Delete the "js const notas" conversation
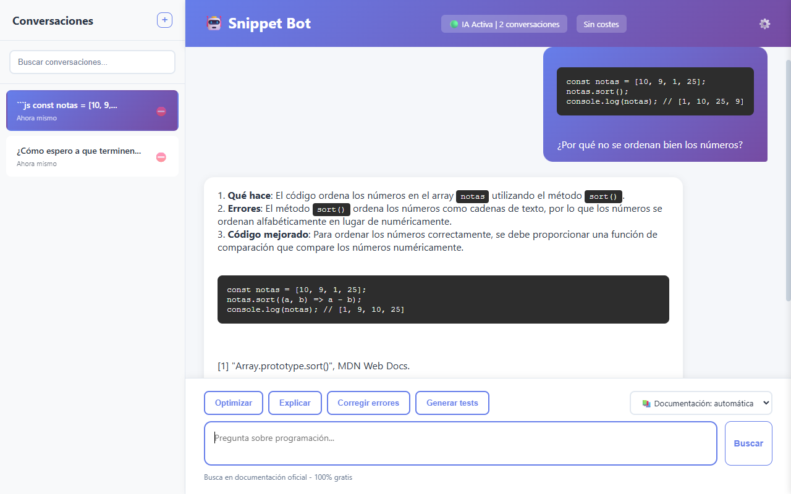This screenshot has width=791, height=494. click(161, 111)
